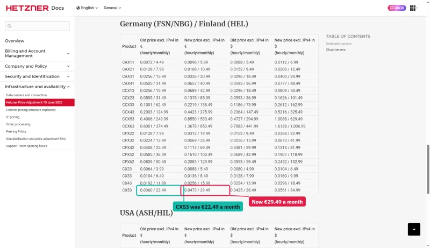The image size is (430, 248).
Task: Focus the docs search input field
Action: [37, 26]
